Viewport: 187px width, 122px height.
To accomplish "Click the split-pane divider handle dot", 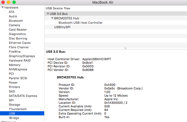I will 125,48.
